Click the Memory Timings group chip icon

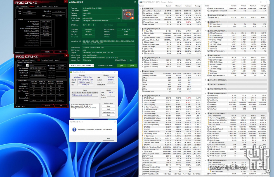pos(143,71)
